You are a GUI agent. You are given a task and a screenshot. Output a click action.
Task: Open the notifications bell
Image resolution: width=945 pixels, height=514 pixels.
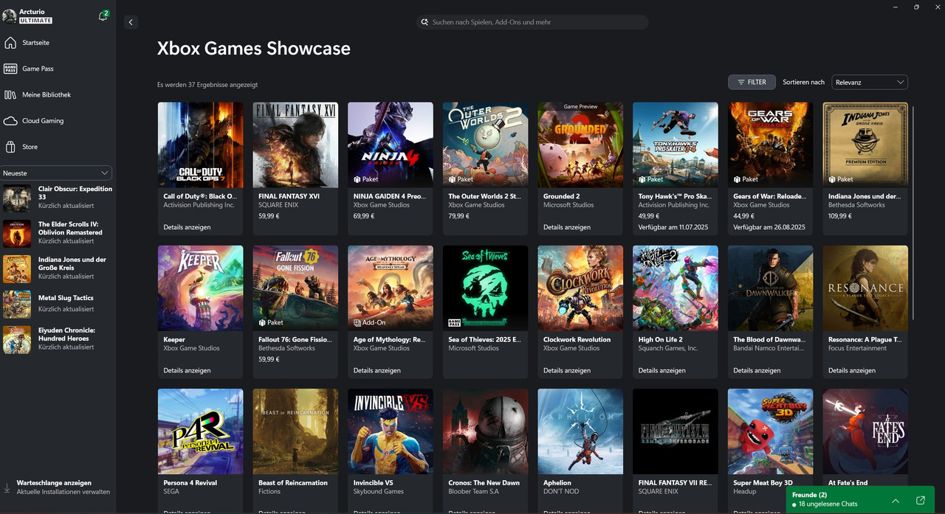pyautogui.click(x=103, y=16)
